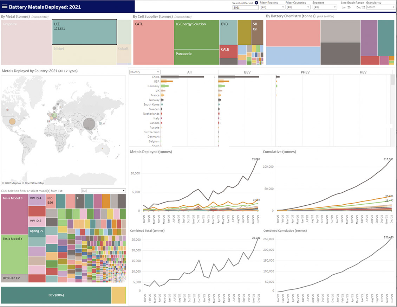Image resolution: width=397 pixels, height=307 pixels.
Task: Select the LG Energy Solution tile
Action: click(197, 34)
